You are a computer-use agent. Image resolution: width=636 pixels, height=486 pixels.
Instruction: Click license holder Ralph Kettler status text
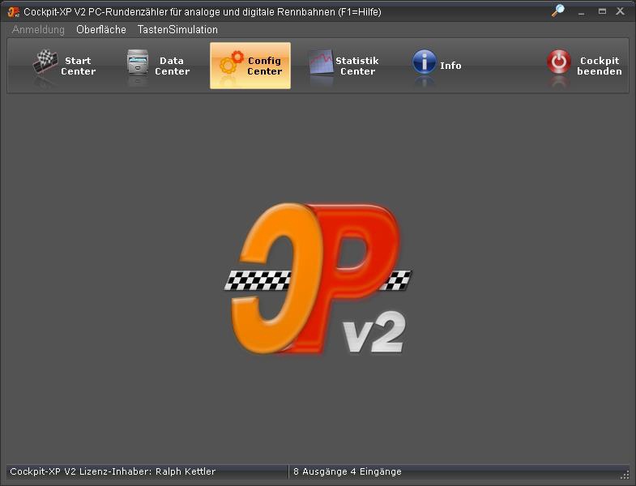pyautogui.click(x=113, y=471)
